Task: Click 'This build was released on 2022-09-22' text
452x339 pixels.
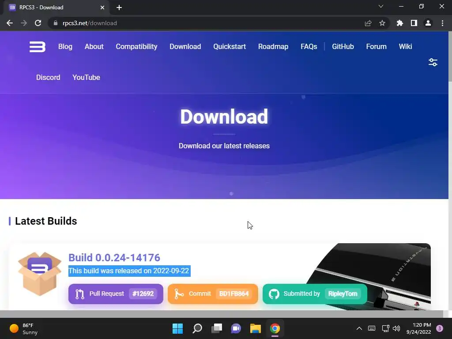Action: tap(128, 271)
